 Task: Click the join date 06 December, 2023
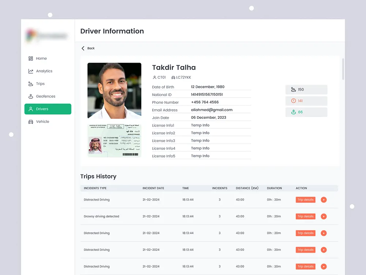[x=209, y=118]
